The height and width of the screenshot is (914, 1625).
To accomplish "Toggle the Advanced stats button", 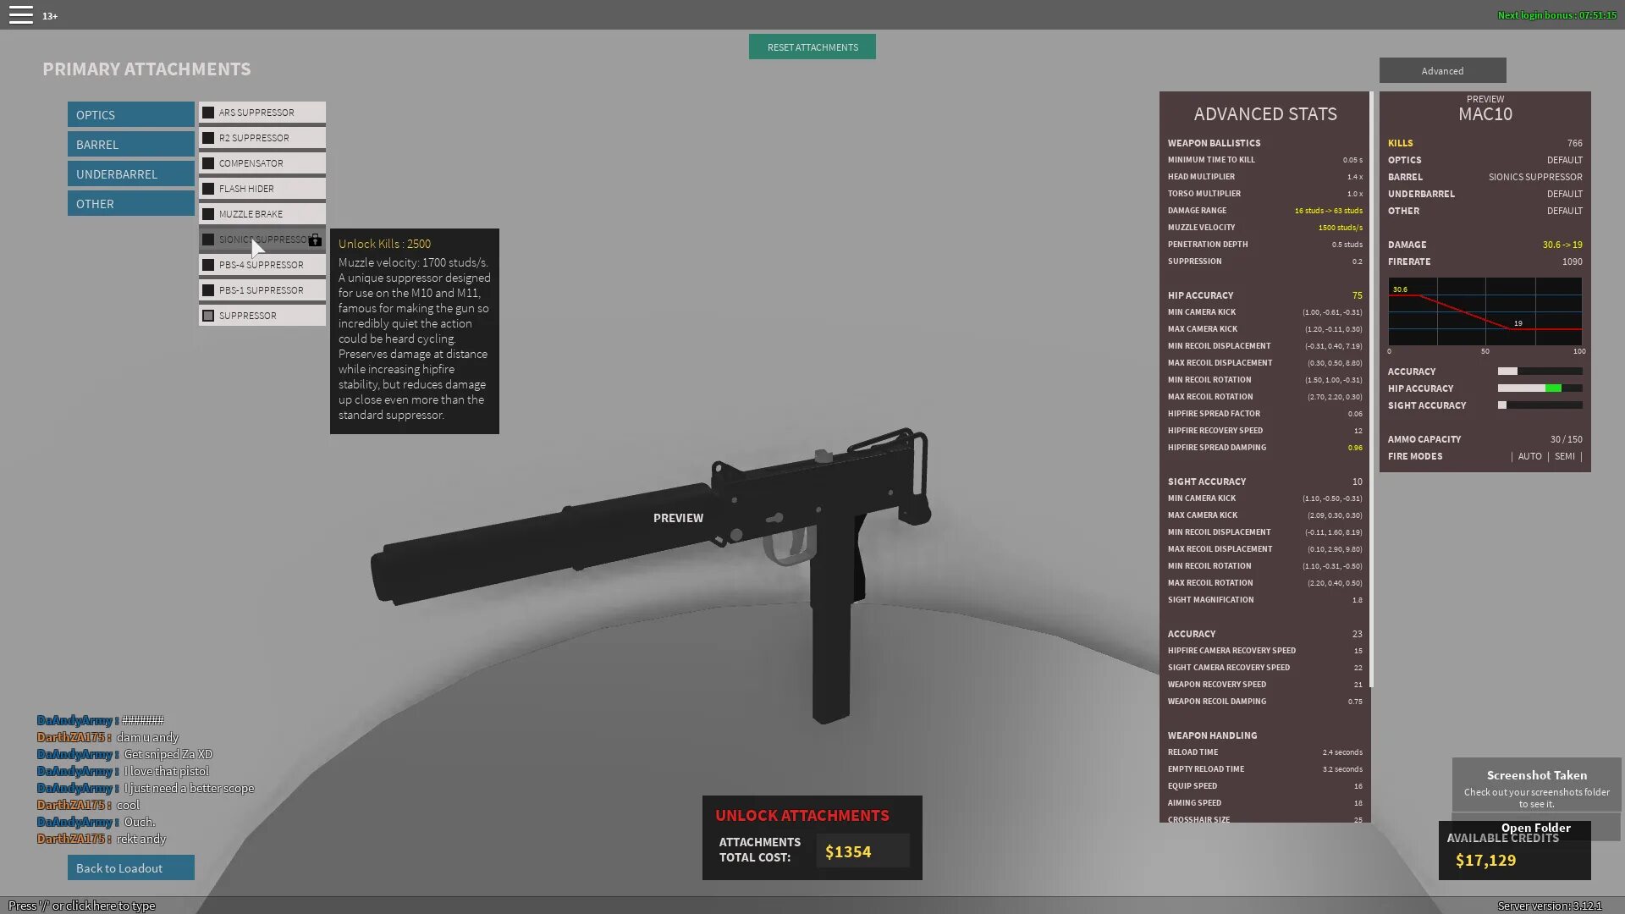I will pos(1442,71).
